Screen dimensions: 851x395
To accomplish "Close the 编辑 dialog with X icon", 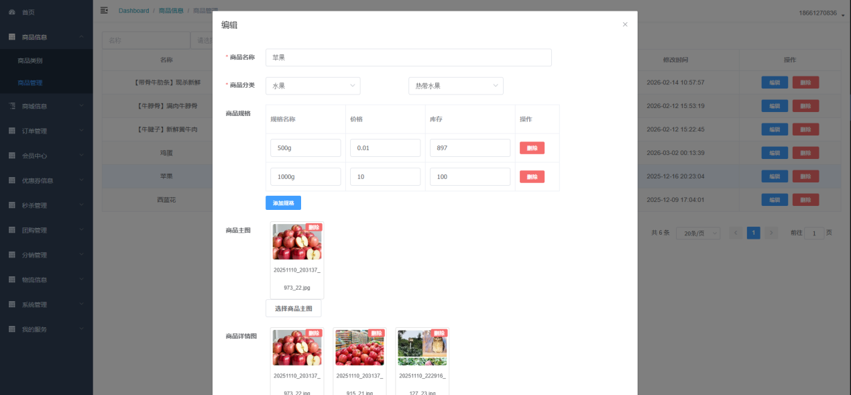I will coord(624,25).
